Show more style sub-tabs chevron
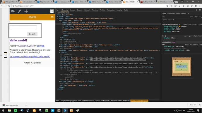202x113 pixels. click(188, 13)
